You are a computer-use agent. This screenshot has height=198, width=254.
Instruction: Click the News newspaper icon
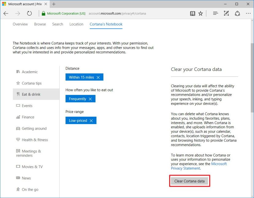tap(18, 178)
